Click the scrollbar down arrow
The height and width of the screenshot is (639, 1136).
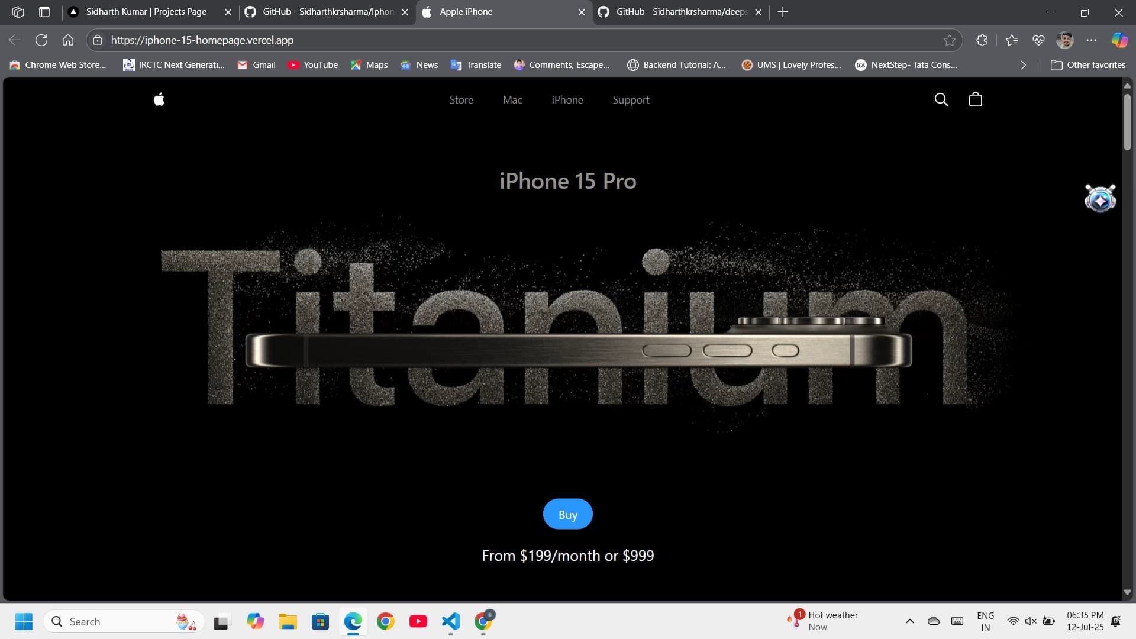coord(1127,592)
